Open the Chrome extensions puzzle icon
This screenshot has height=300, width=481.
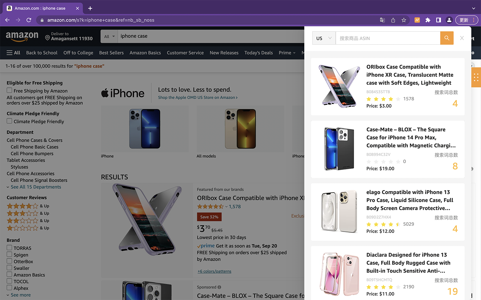428,20
